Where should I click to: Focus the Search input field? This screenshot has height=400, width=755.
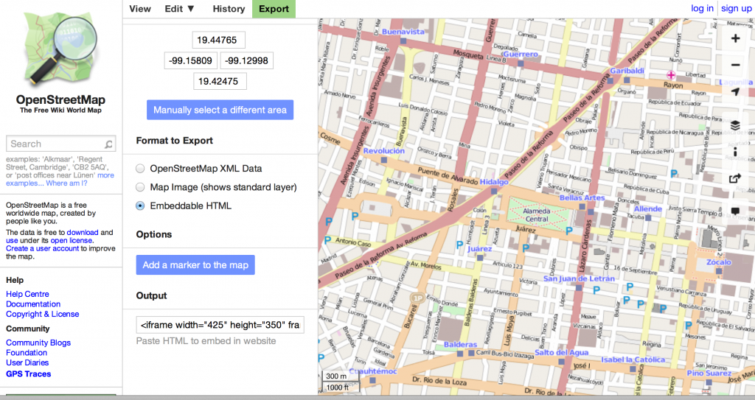(x=60, y=144)
